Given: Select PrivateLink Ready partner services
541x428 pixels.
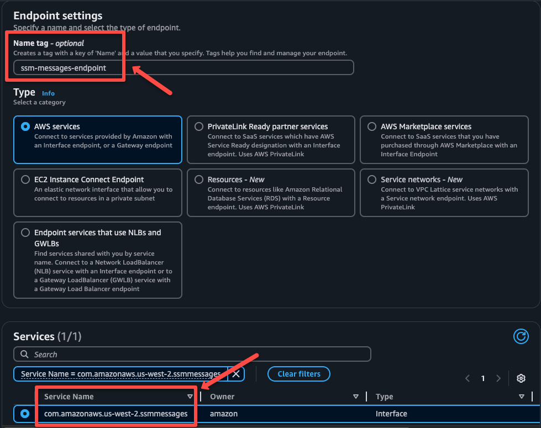Looking at the screenshot, I should tap(199, 126).
